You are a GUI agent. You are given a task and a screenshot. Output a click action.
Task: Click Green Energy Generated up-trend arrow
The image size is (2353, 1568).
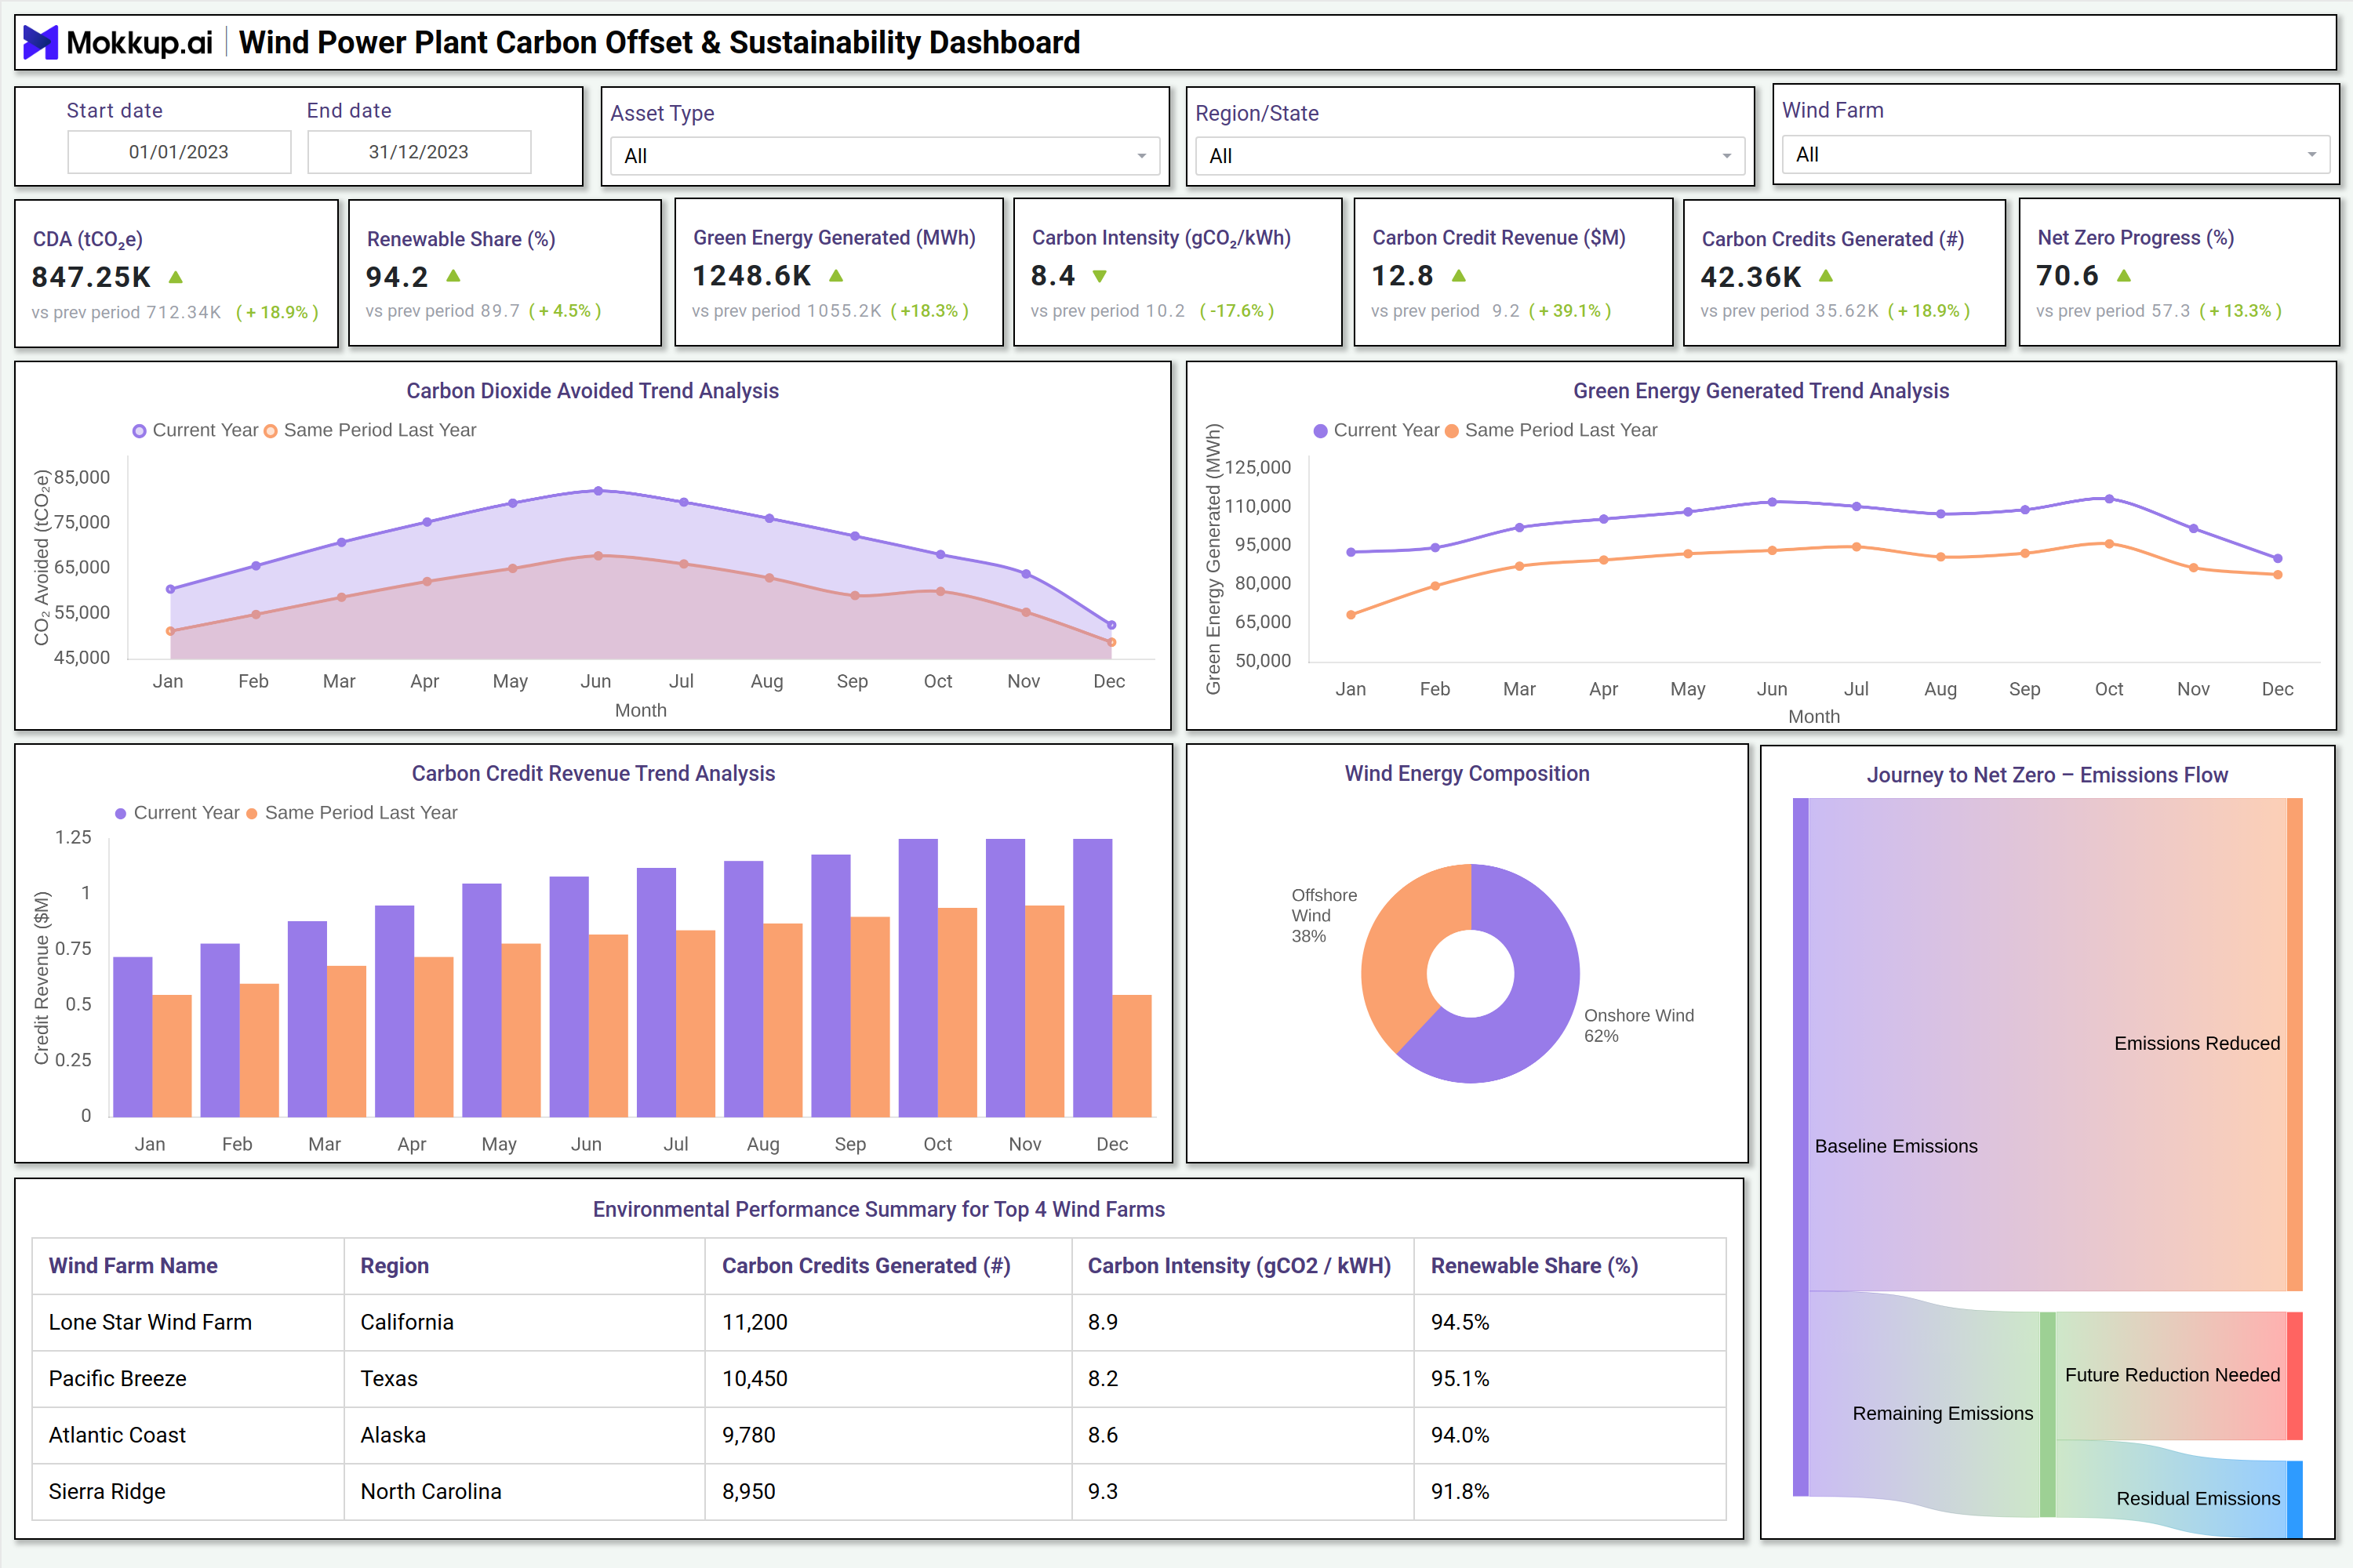pos(836,275)
